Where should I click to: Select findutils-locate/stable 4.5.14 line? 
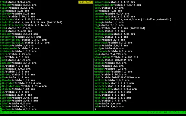(25, 25)
